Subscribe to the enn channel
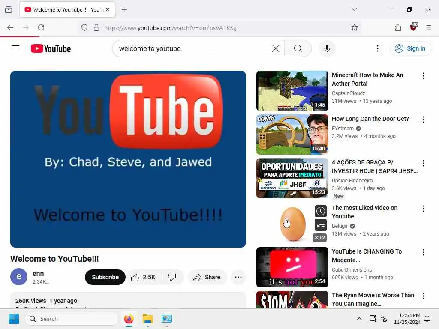This screenshot has width=439, height=329. [105, 277]
